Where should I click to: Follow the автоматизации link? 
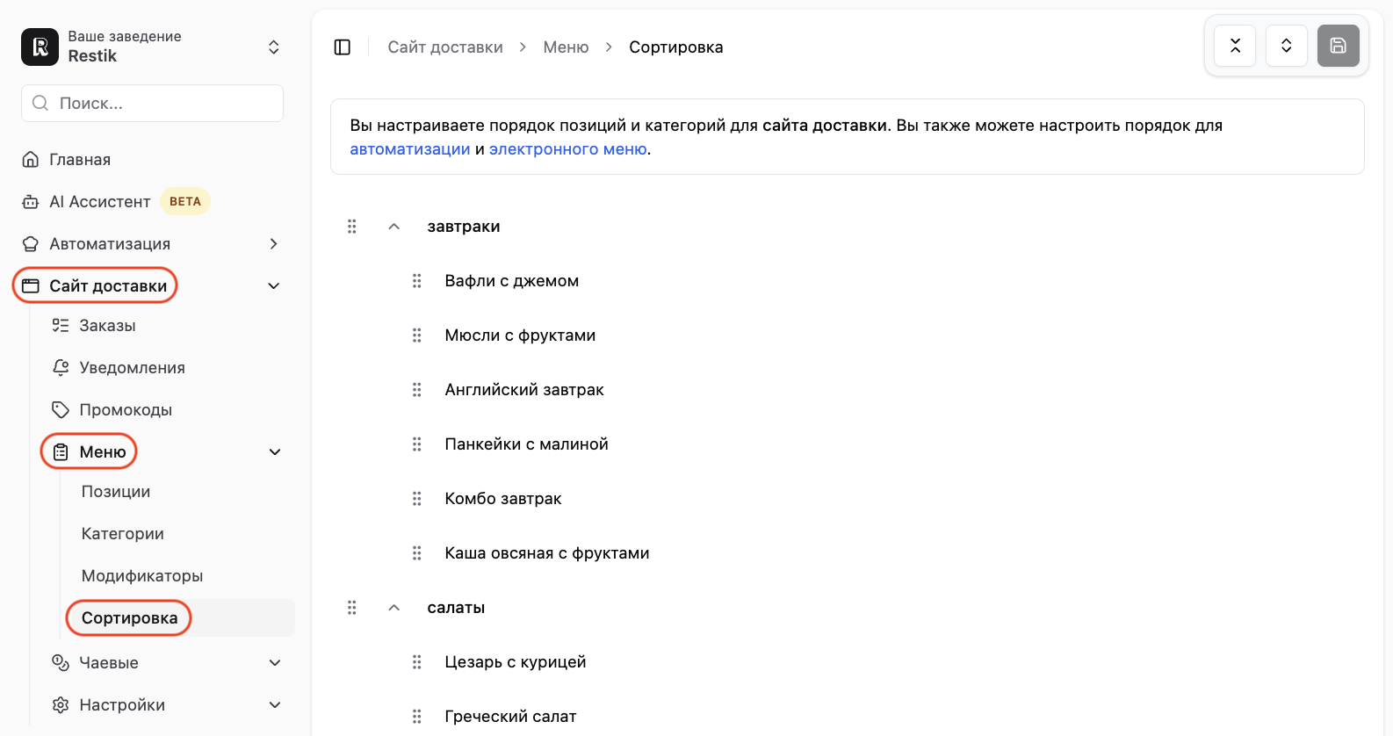tap(410, 149)
